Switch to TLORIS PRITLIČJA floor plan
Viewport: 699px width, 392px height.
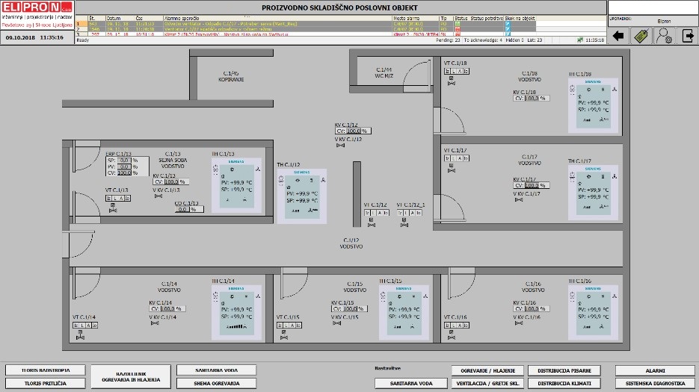(x=45, y=383)
